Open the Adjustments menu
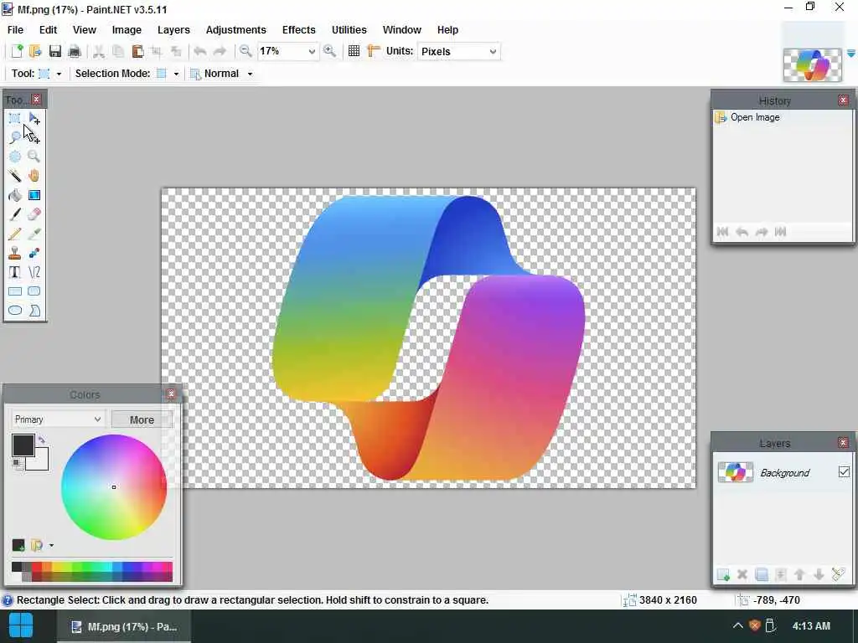The height and width of the screenshot is (643, 858). [235, 30]
